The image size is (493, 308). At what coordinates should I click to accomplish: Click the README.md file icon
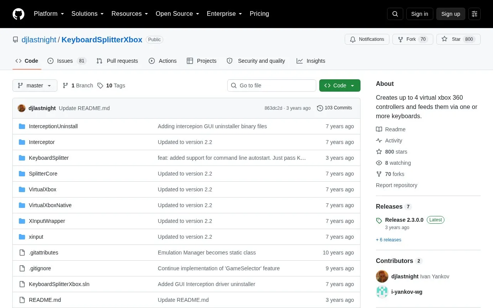[22, 300]
